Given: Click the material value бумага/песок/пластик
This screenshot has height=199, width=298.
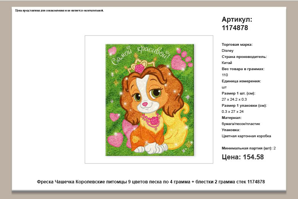Looking at the screenshot, I should pyautogui.click(x=241, y=124).
